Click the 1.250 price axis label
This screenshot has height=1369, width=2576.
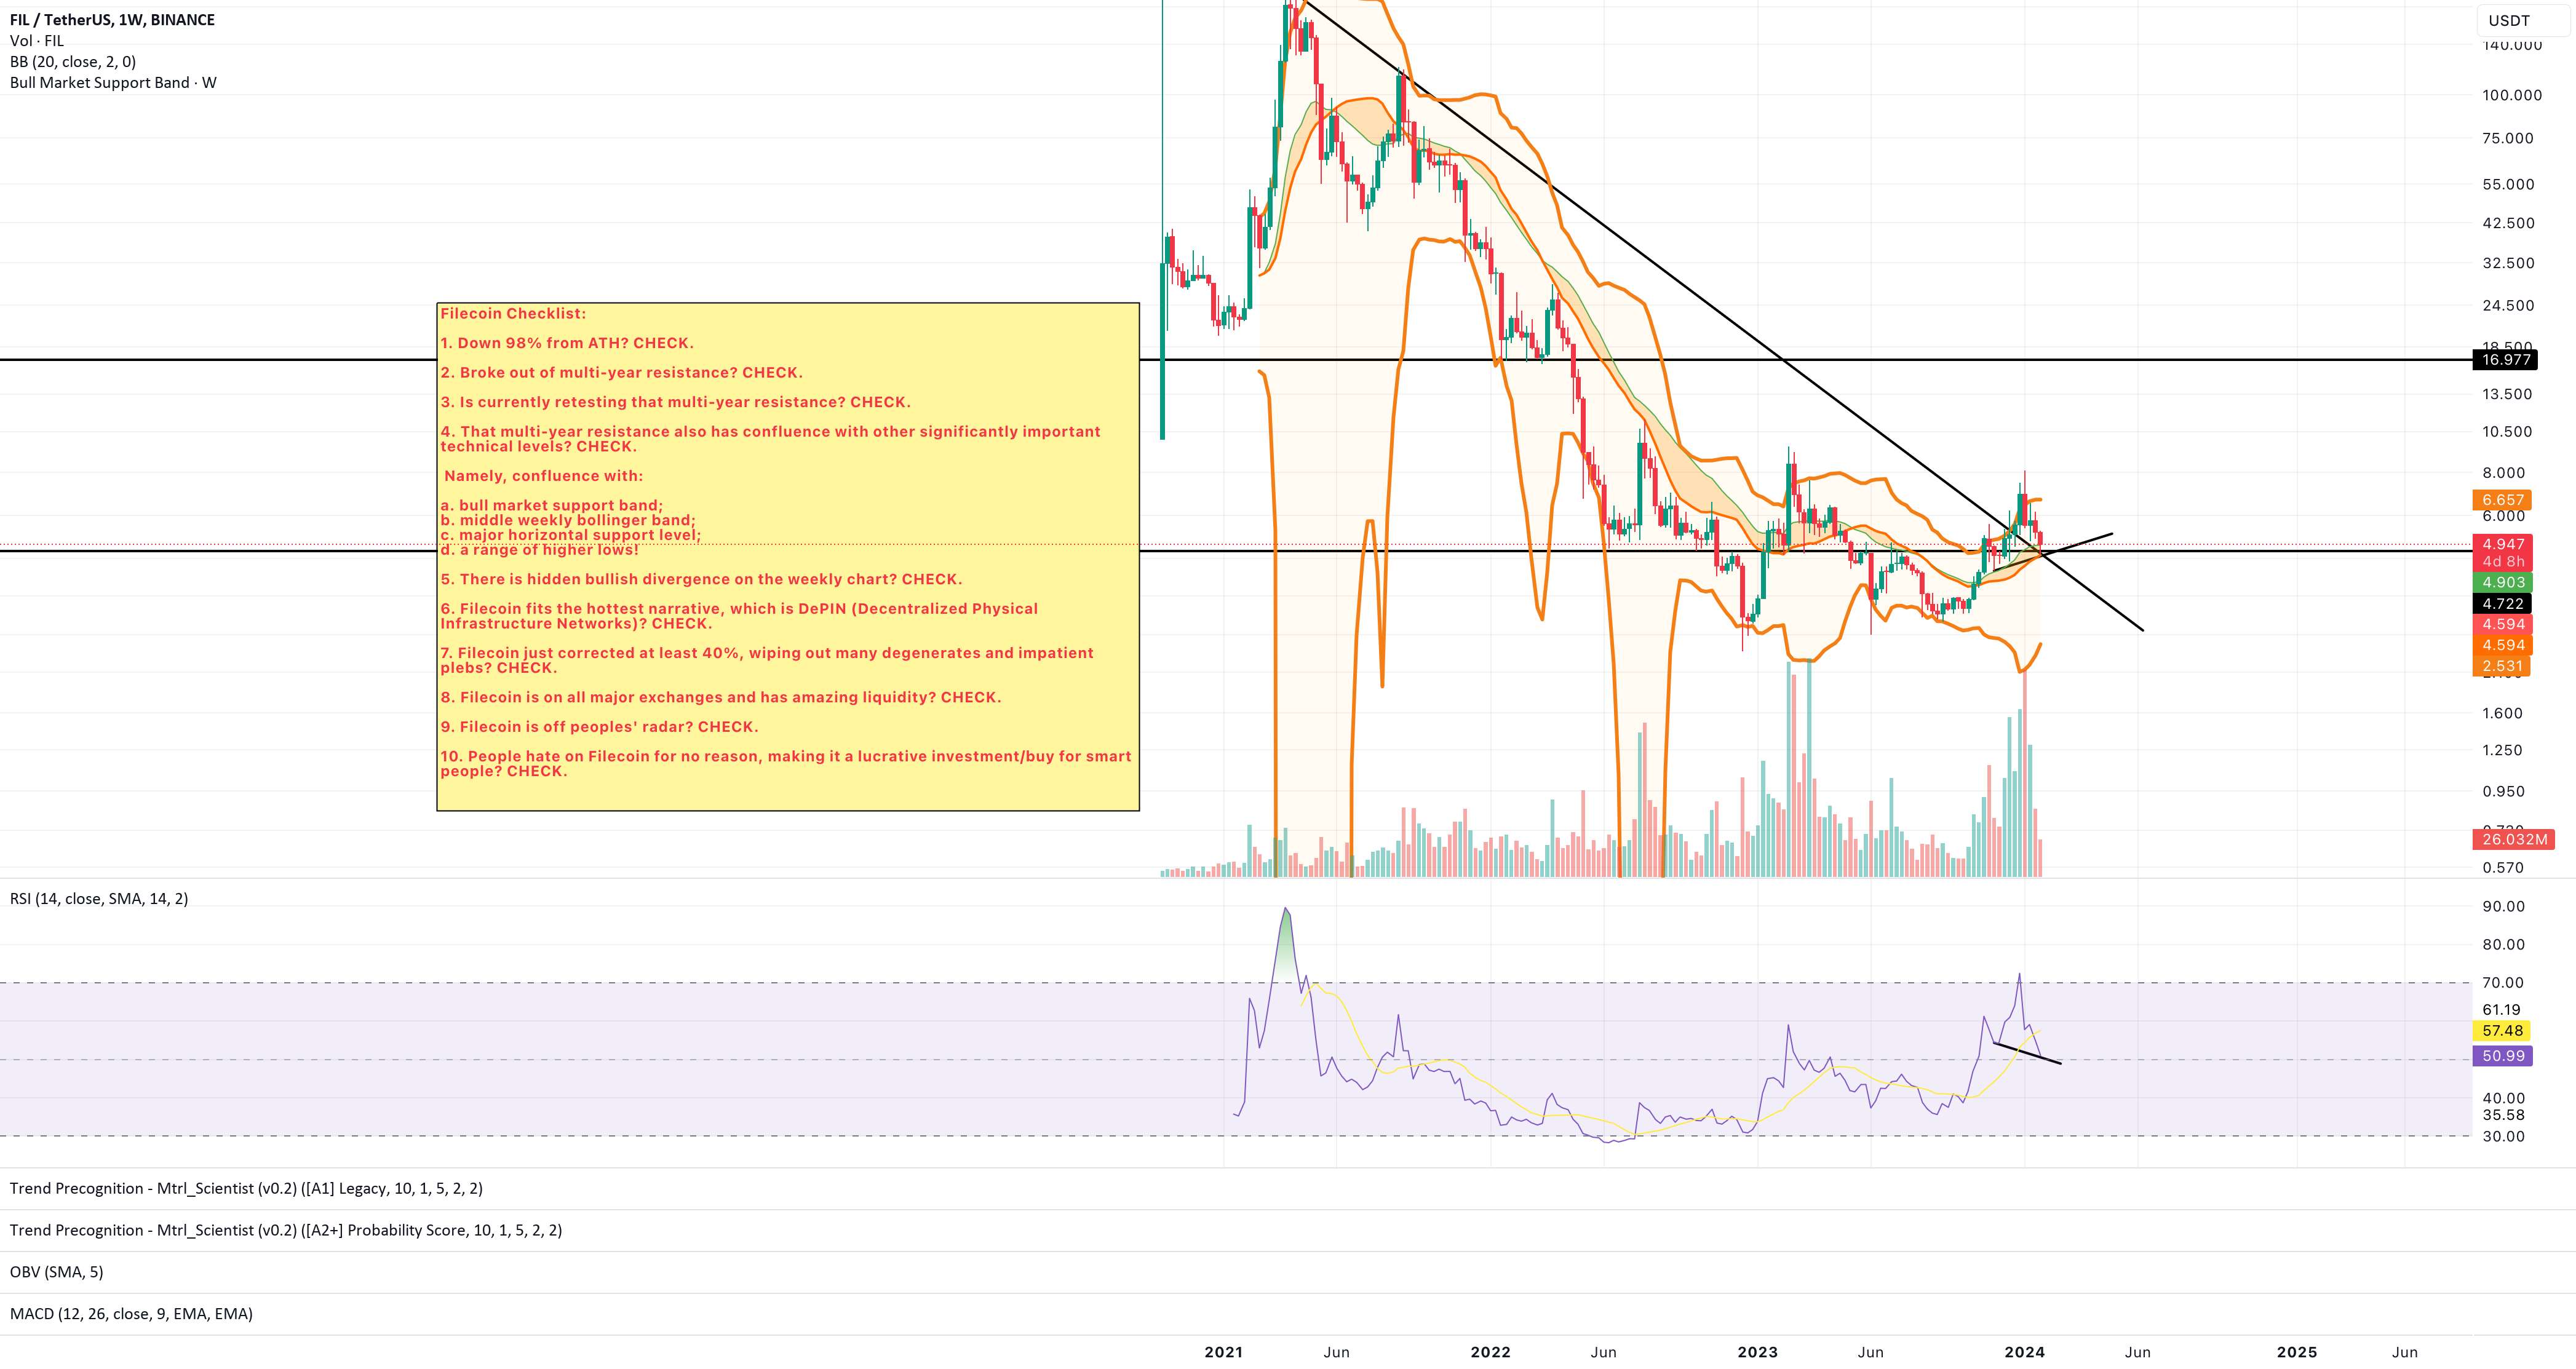click(2503, 751)
